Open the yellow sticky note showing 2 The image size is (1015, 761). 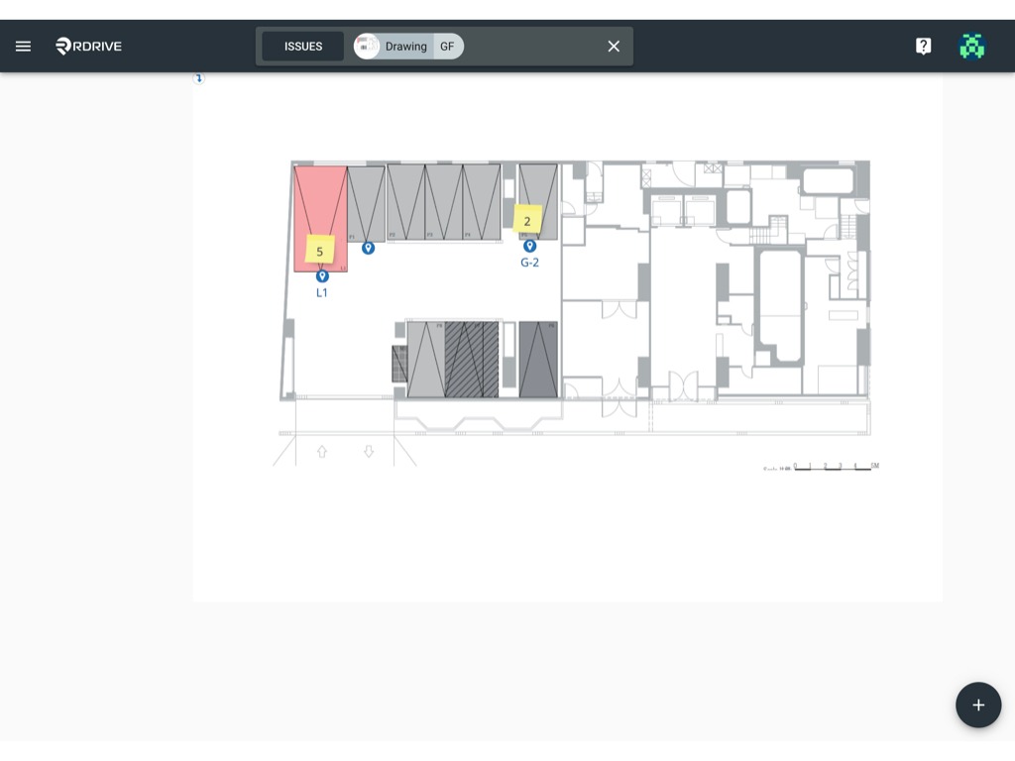527,220
